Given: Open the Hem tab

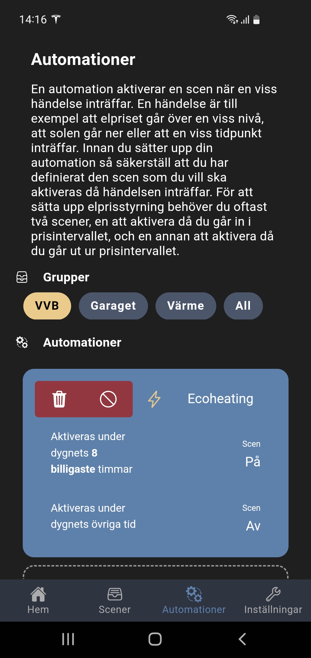Looking at the screenshot, I should (x=38, y=601).
